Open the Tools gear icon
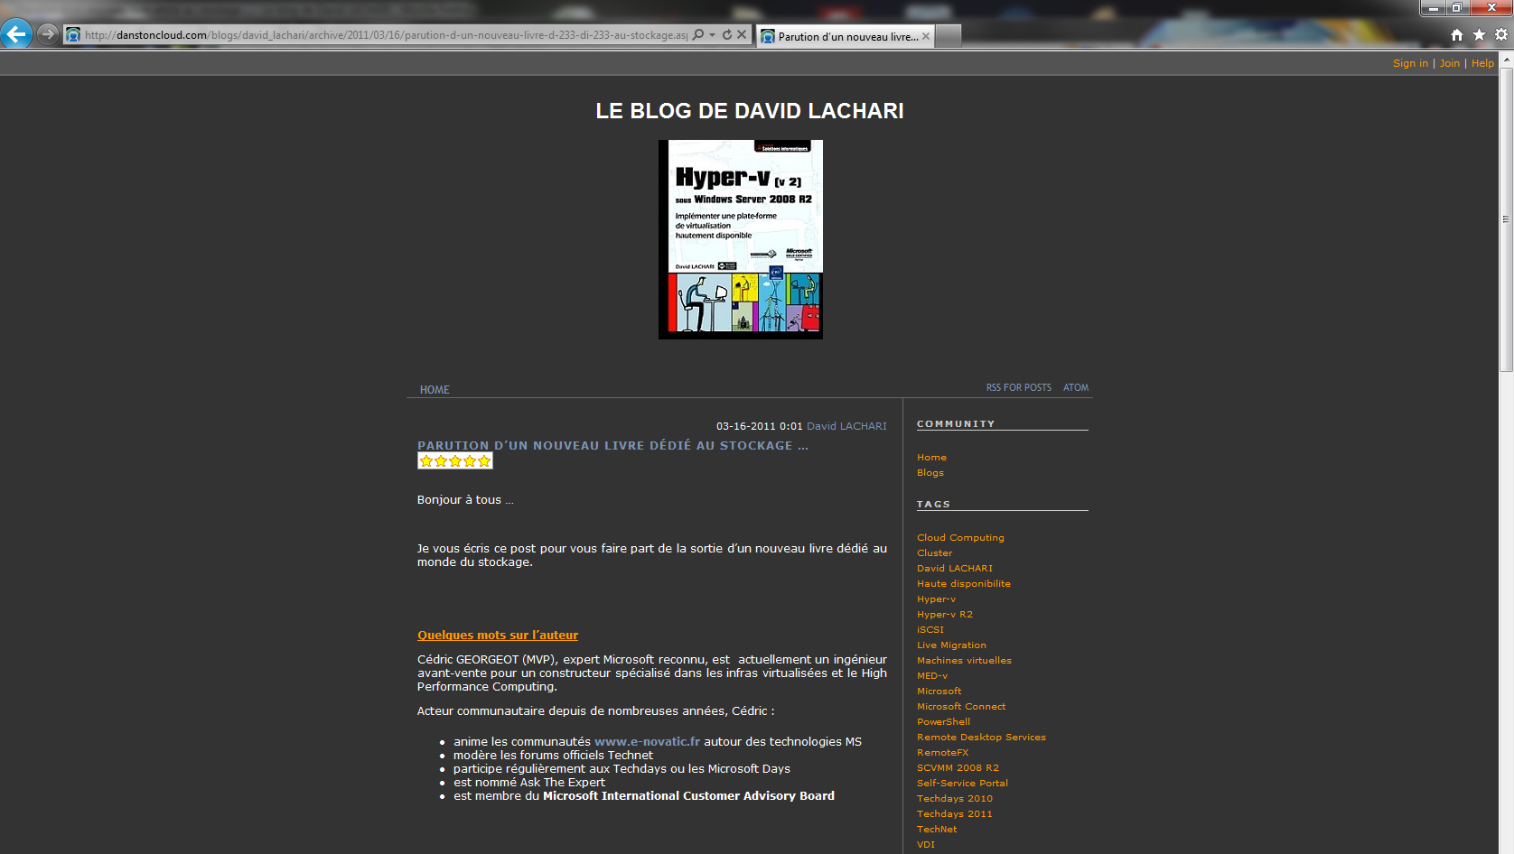1514x854 pixels. click(x=1500, y=34)
